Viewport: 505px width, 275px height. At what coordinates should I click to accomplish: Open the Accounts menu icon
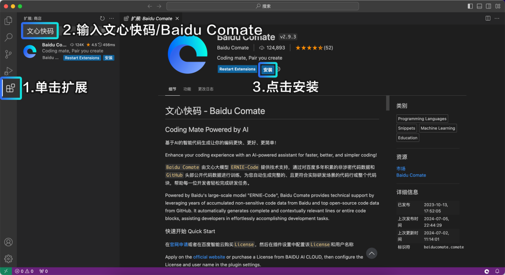click(8, 242)
